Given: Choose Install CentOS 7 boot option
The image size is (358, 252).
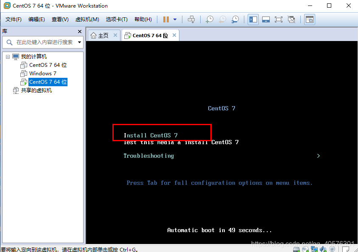Looking at the screenshot, I should pos(151,135).
